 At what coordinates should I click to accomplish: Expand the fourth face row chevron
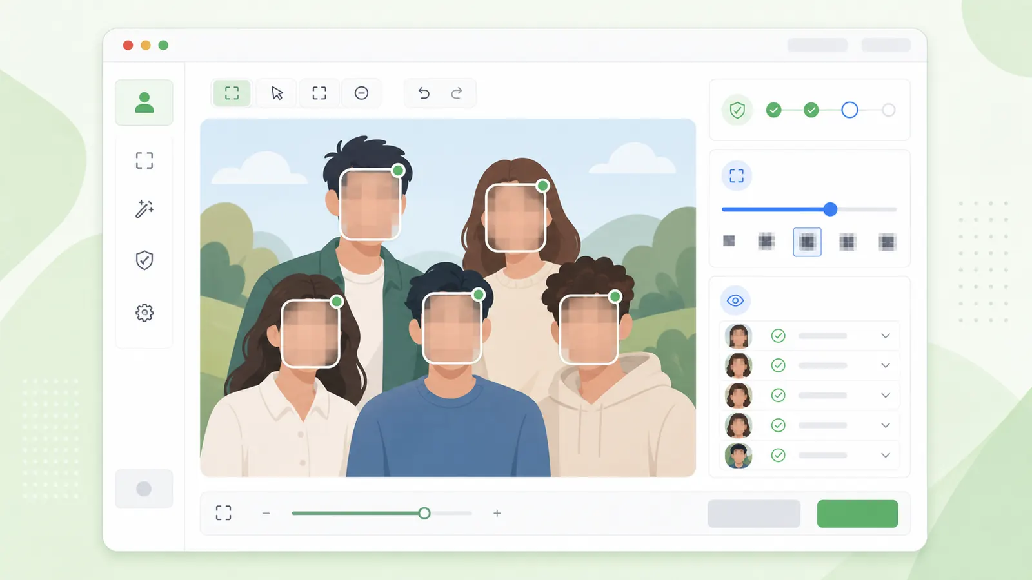(886, 425)
